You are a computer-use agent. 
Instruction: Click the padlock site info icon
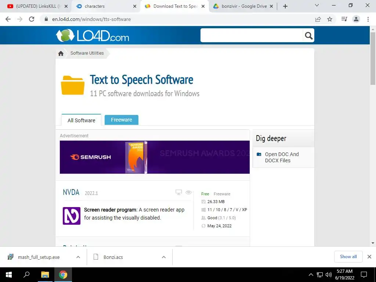[46, 19]
